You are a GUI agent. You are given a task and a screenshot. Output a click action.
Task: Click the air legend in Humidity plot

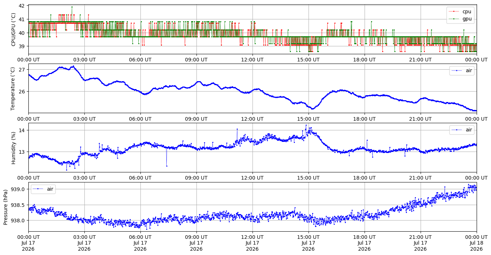click(x=462, y=130)
